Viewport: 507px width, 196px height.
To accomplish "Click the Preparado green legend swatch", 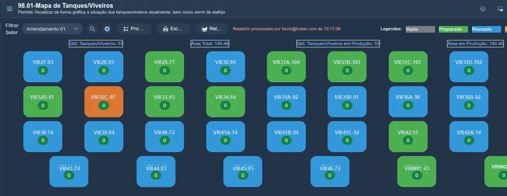I will pos(453,29).
